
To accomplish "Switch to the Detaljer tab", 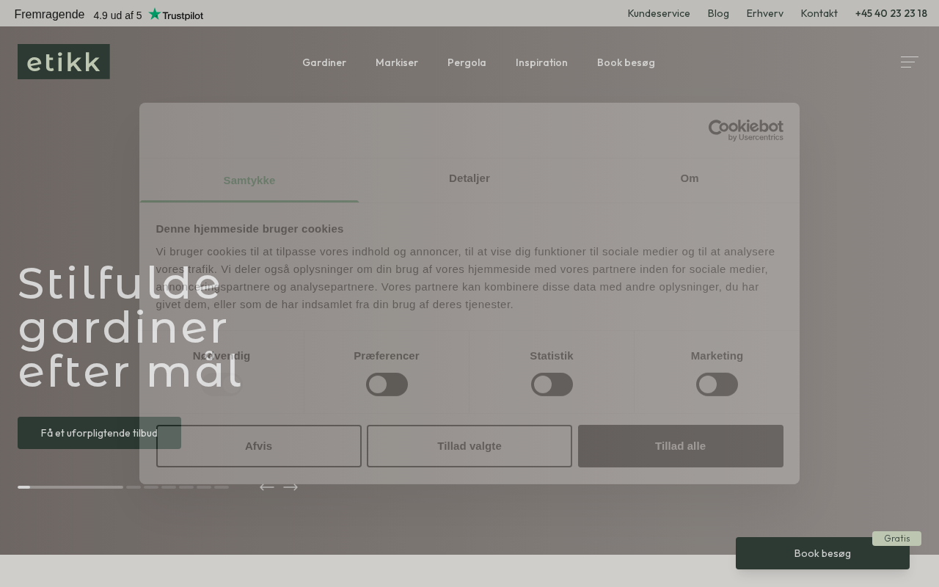I will click(469, 178).
